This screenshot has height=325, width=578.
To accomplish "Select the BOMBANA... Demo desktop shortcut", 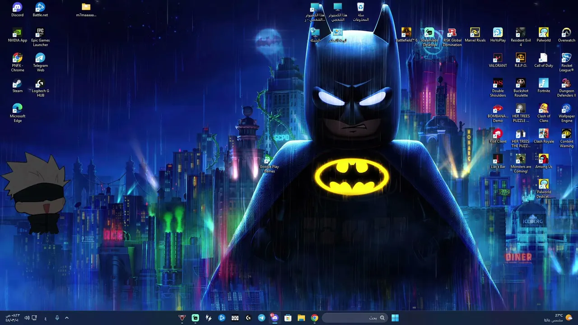I will tap(498, 113).
